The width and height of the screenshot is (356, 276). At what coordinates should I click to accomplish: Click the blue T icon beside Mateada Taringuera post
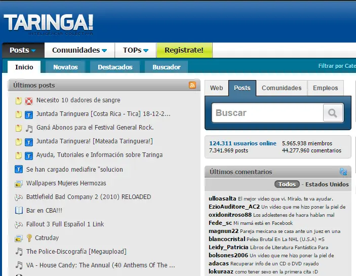coord(29,142)
